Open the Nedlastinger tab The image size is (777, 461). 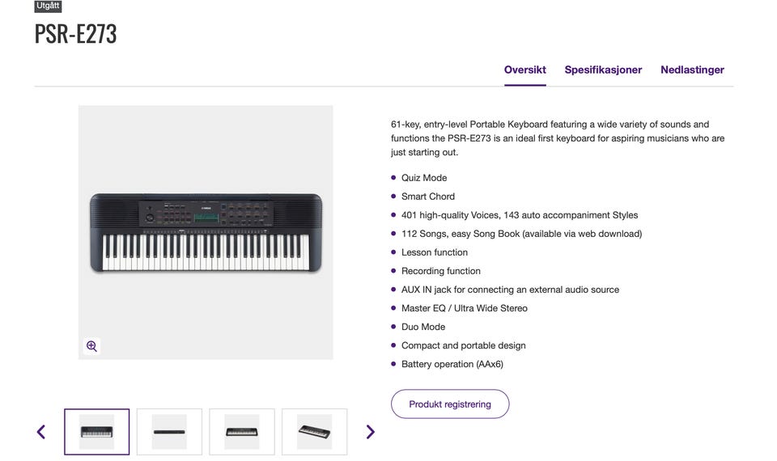tap(692, 70)
